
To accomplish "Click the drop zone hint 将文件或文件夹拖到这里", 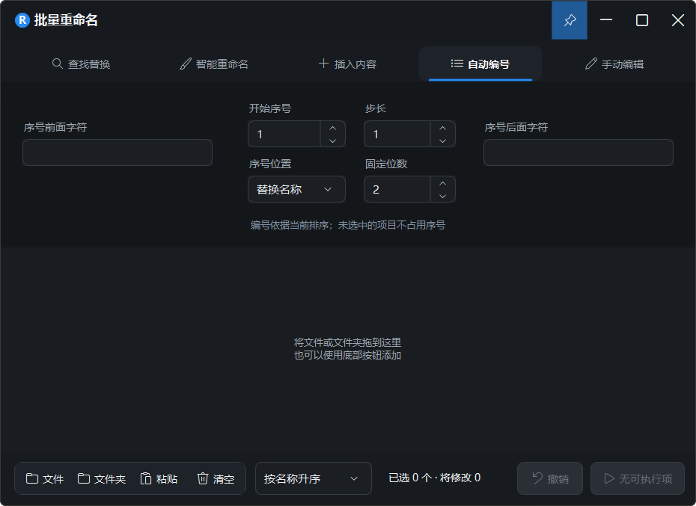I will 347,342.
